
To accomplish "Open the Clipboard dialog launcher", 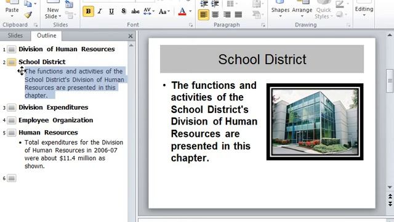I will 36,25.
